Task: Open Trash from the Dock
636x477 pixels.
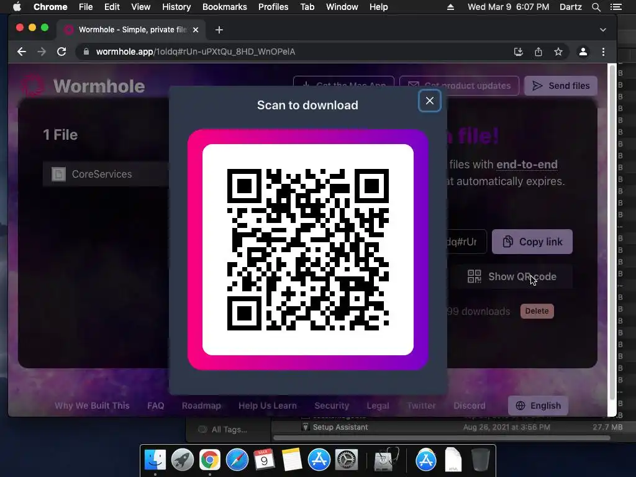Action: click(480, 460)
